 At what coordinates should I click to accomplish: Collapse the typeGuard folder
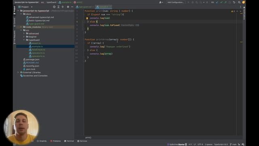click(24, 40)
